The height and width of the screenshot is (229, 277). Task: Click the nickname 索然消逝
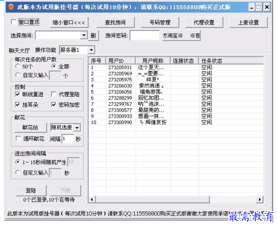151,86
